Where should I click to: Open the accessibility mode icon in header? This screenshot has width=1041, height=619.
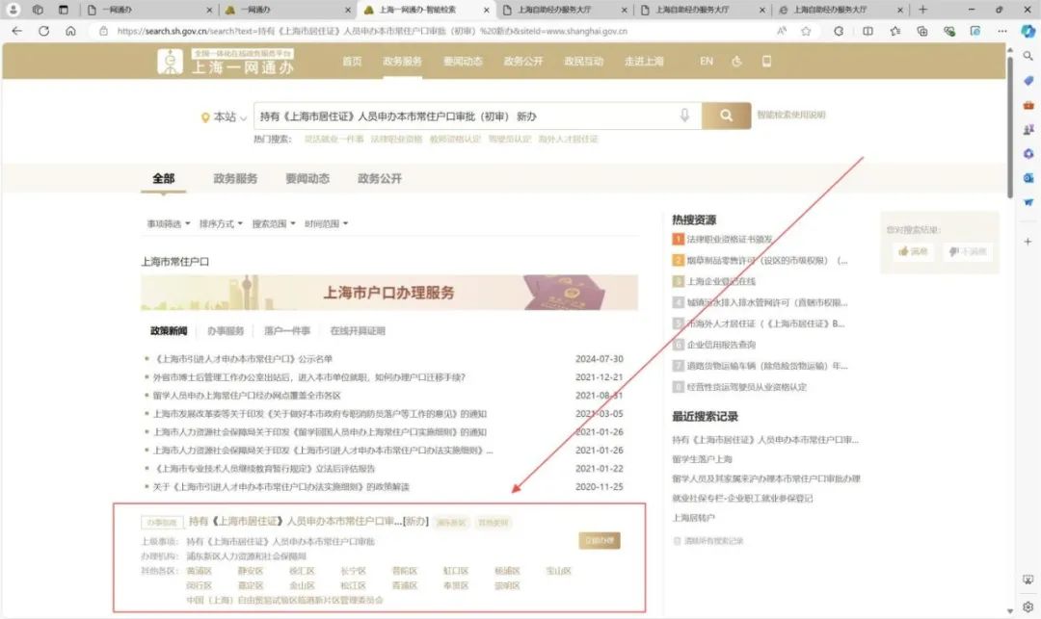click(x=737, y=62)
